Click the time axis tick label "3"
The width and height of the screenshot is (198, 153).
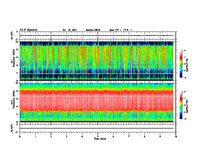click(x=66, y=136)
